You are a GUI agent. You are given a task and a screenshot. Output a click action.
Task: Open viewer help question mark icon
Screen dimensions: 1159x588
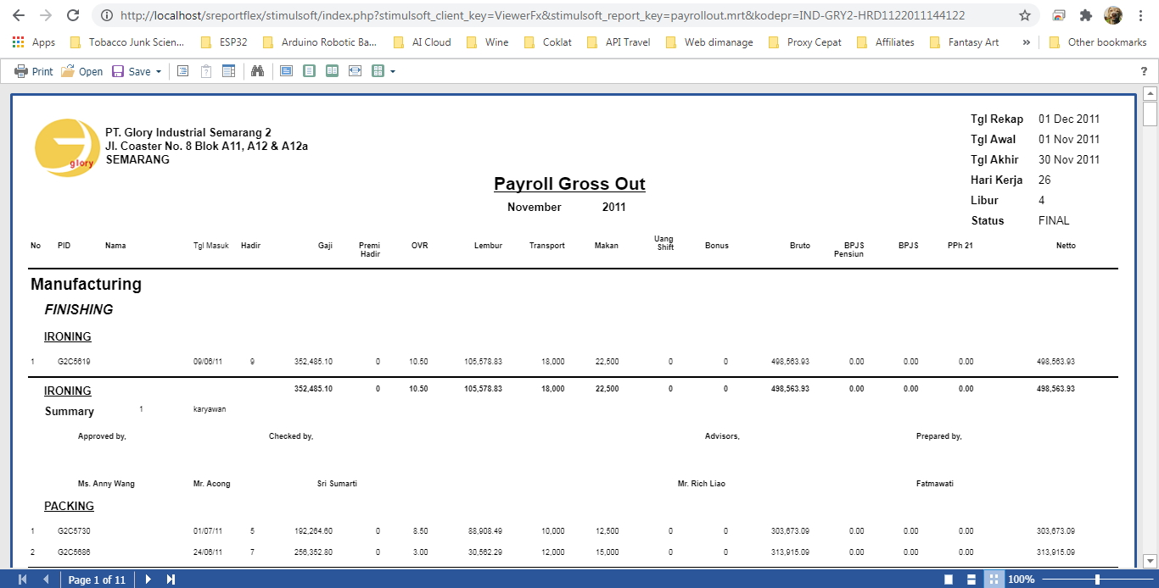(1144, 71)
